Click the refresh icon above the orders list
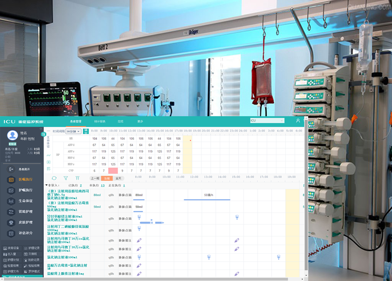This screenshot has width=392, height=281. [x=54, y=178]
